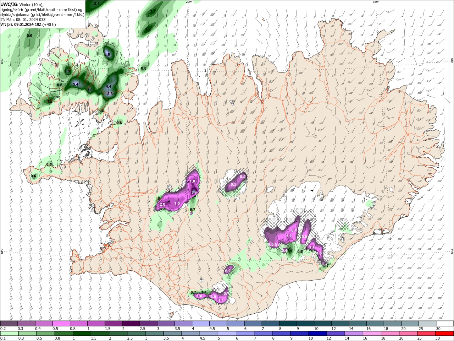Click the '0.2' label on the snow scale
This screenshot has width=454, height=341.
click(3, 329)
